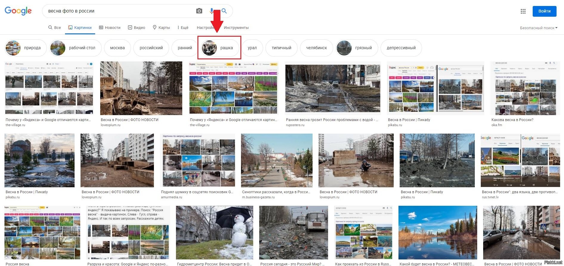Open the Google apps grid
564x266 pixels.
tap(523, 11)
